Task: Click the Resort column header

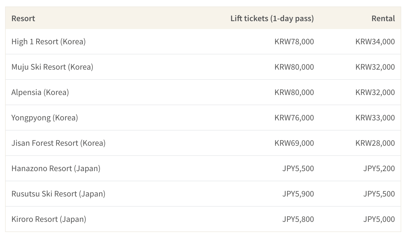Action: pyautogui.click(x=23, y=18)
